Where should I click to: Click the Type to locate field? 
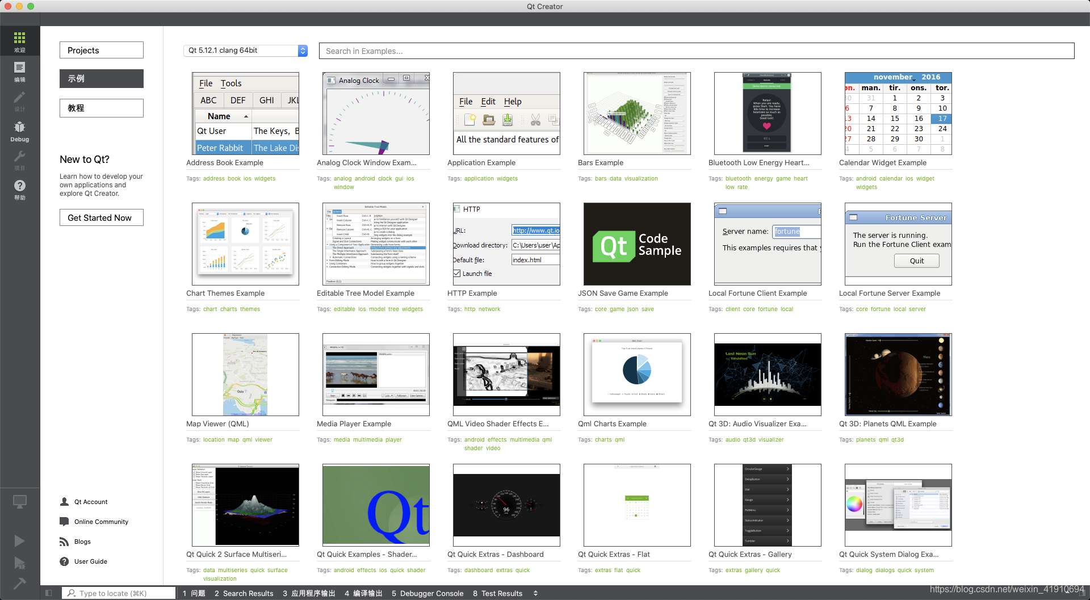point(119,593)
